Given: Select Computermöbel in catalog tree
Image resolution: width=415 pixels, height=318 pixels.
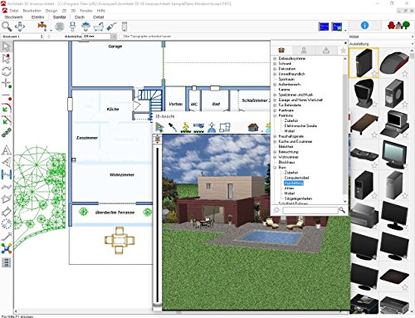Looking at the screenshot, I should 296,178.
